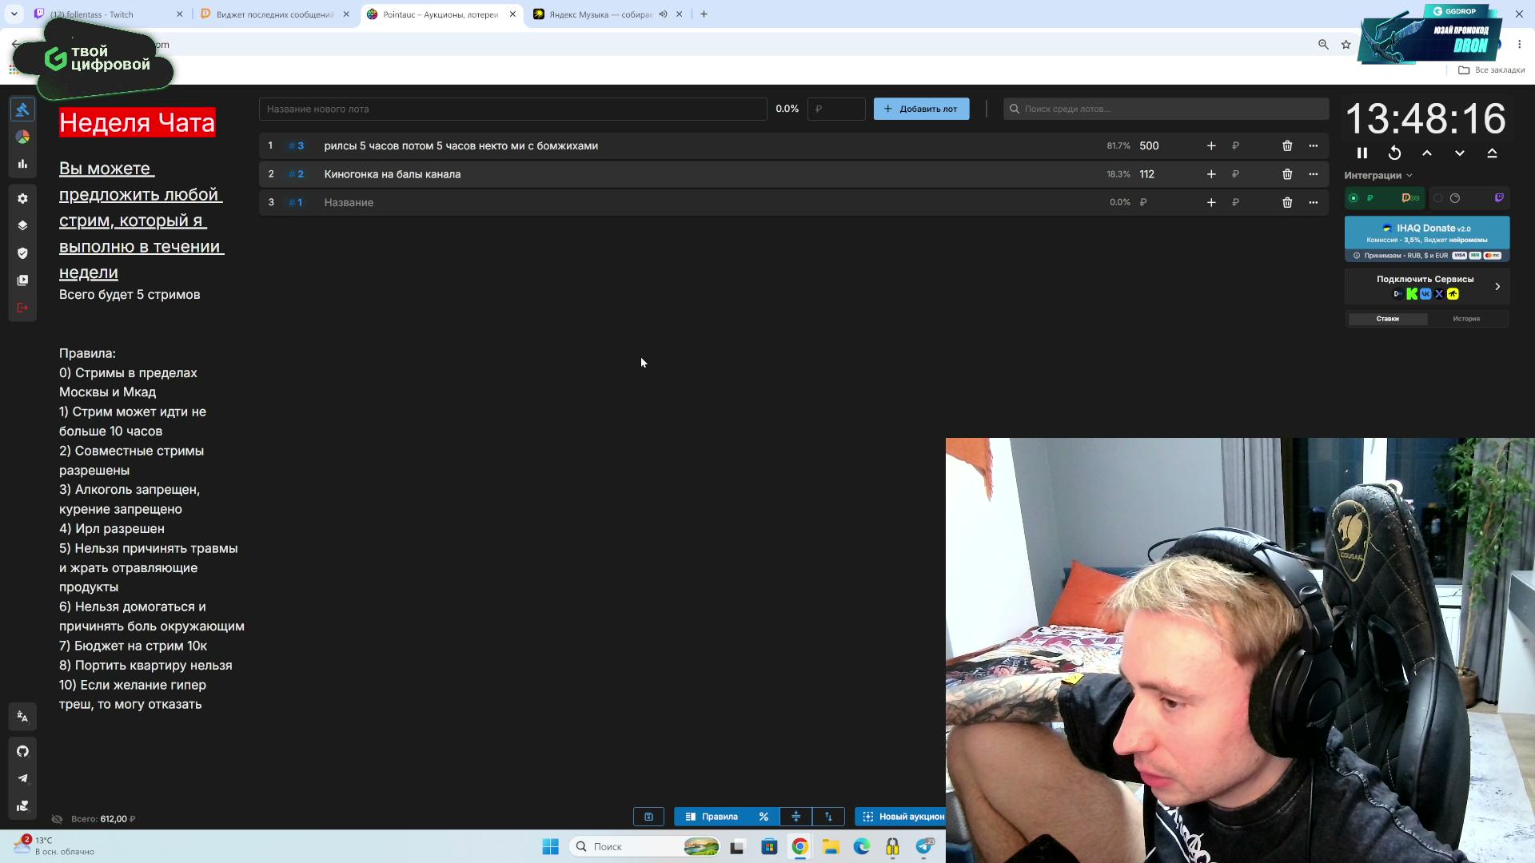Click the save auction icon at bottom
Screen dimensions: 1535x863
(648, 817)
